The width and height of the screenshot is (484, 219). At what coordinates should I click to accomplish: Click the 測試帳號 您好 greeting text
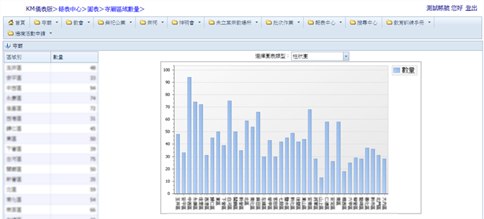click(x=444, y=8)
